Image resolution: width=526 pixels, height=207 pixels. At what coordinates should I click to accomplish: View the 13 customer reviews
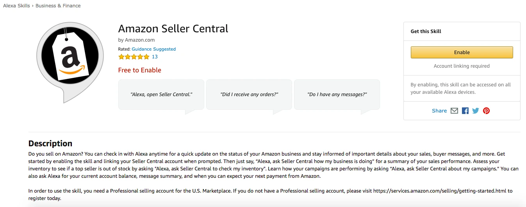tap(155, 57)
